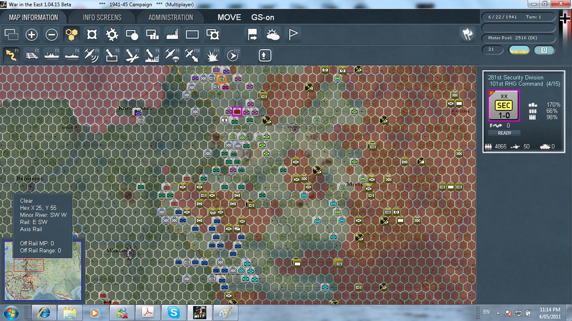The height and width of the screenshot is (321, 572).
Task: Zoom in the map with the plus icon
Action: [31, 34]
